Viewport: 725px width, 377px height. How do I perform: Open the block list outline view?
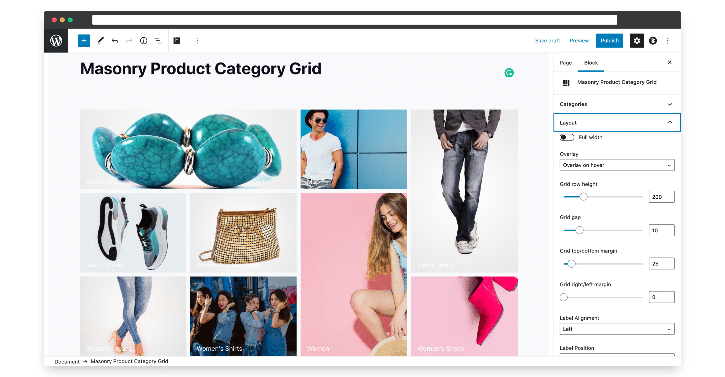(158, 40)
